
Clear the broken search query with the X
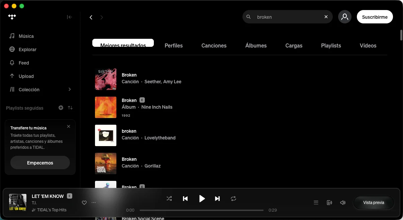[326, 16]
